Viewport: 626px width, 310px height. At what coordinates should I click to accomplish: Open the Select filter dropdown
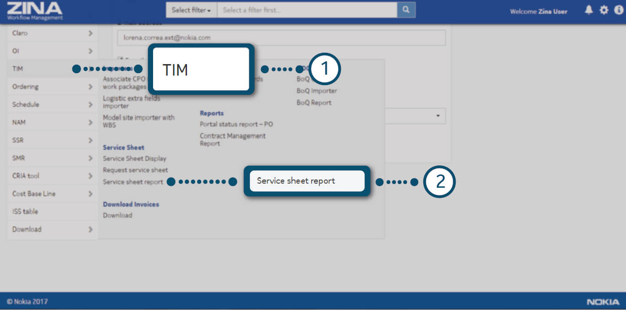pyautogui.click(x=192, y=10)
